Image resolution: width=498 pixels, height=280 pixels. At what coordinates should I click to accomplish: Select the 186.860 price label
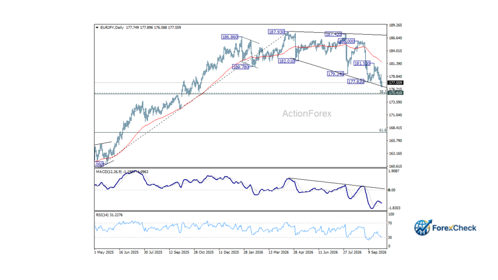pyautogui.click(x=230, y=37)
